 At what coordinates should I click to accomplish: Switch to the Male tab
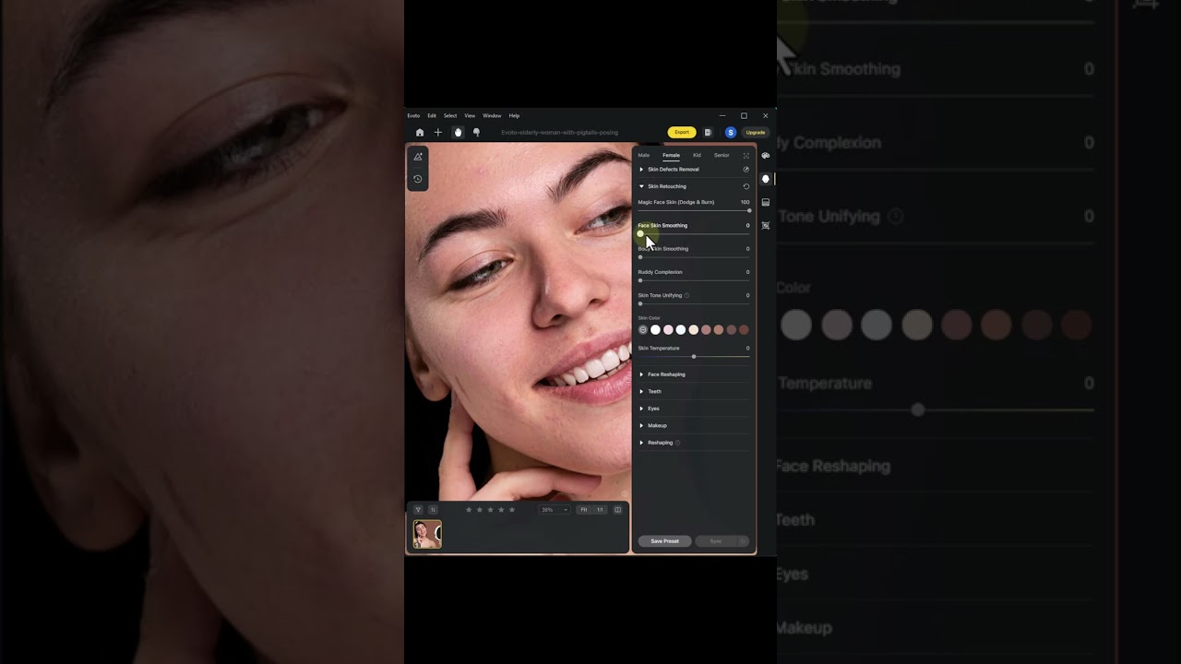[x=644, y=155]
